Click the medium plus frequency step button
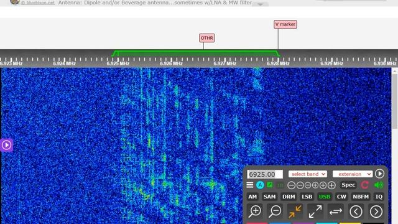398x224 pixels. [323, 185]
